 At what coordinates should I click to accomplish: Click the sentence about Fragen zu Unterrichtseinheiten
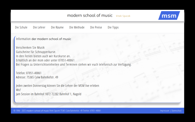74,64
